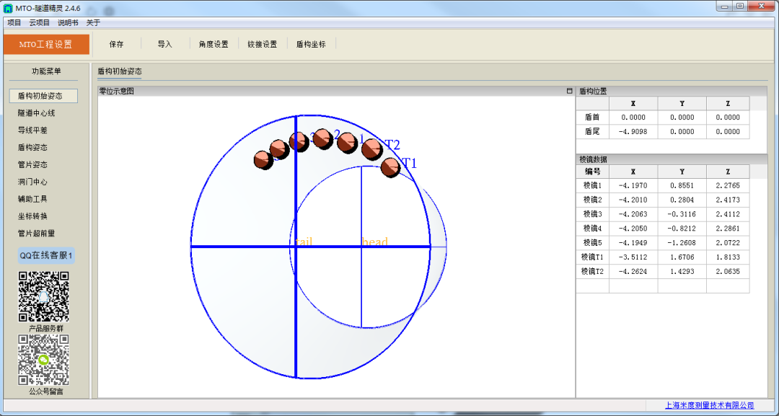Open 角度设置 from the toolbar

(214, 44)
